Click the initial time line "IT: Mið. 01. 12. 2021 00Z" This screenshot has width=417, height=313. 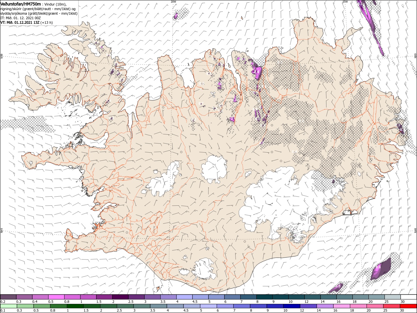[x=20, y=18]
